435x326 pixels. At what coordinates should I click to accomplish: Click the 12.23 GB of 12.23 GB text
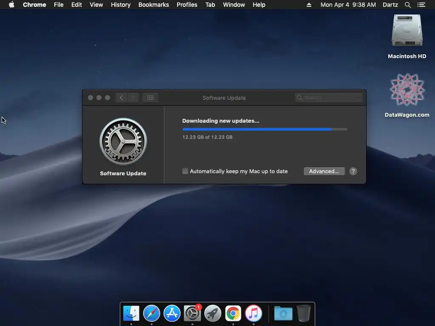tap(207, 137)
